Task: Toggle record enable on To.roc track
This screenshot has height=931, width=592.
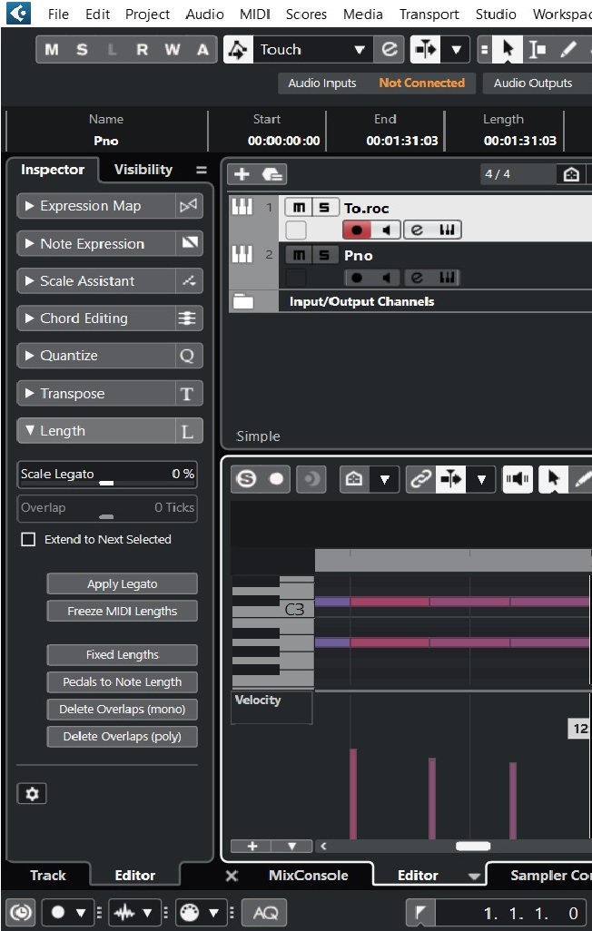Action: click(x=358, y=230)
